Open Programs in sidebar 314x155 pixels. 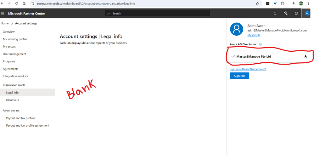(x=9, y=61)
